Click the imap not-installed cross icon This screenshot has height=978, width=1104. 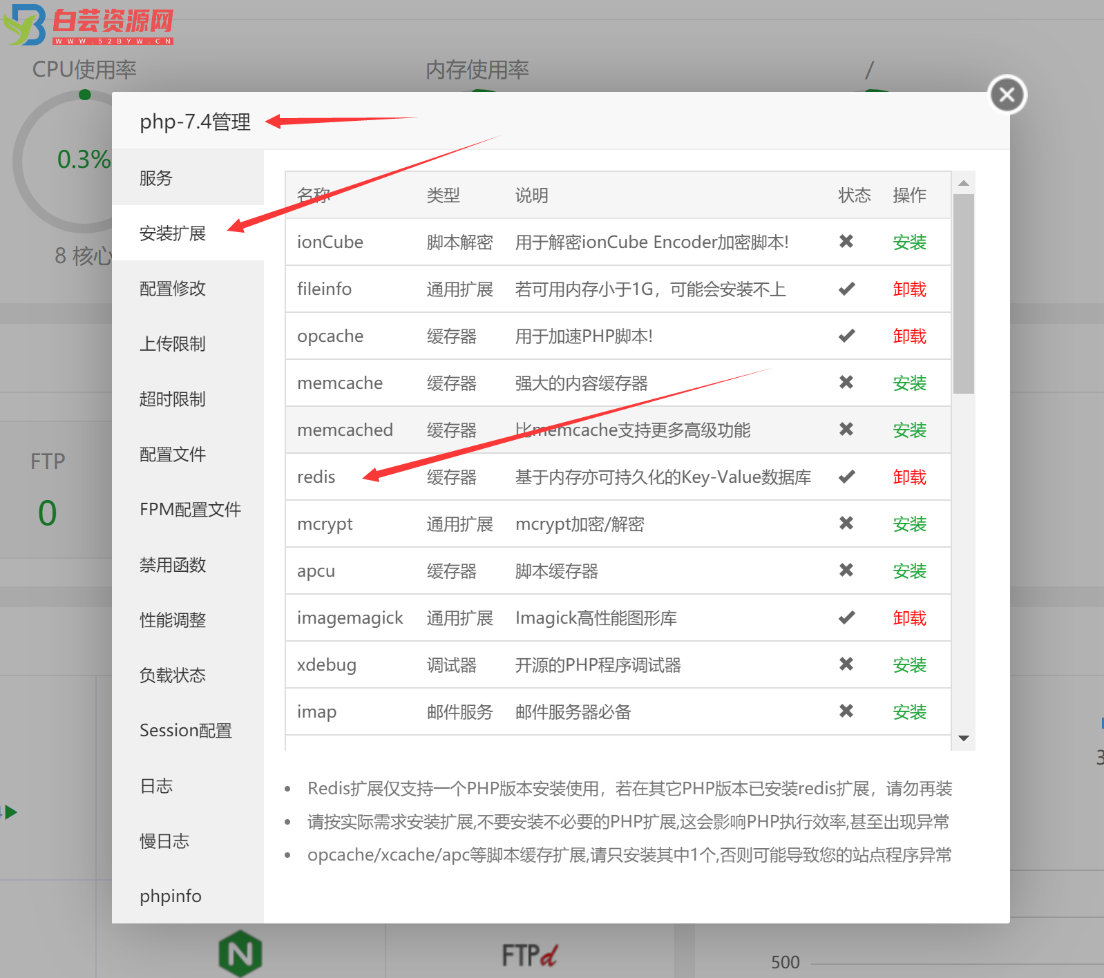click(846, 711)
